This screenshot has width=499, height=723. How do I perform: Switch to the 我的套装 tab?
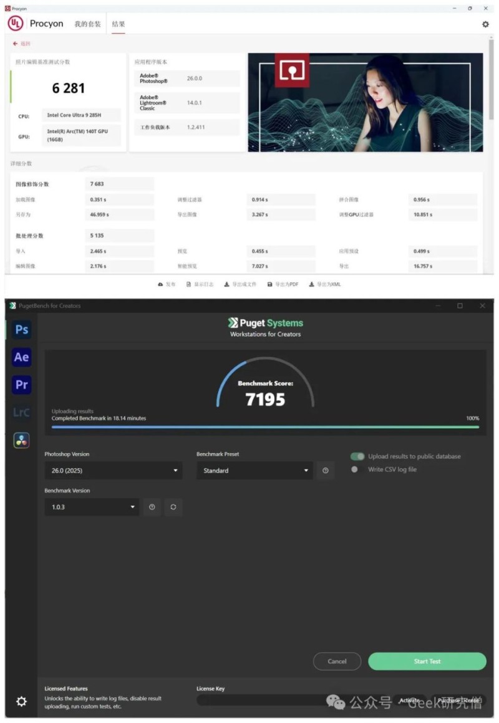[x=87, y=24]
